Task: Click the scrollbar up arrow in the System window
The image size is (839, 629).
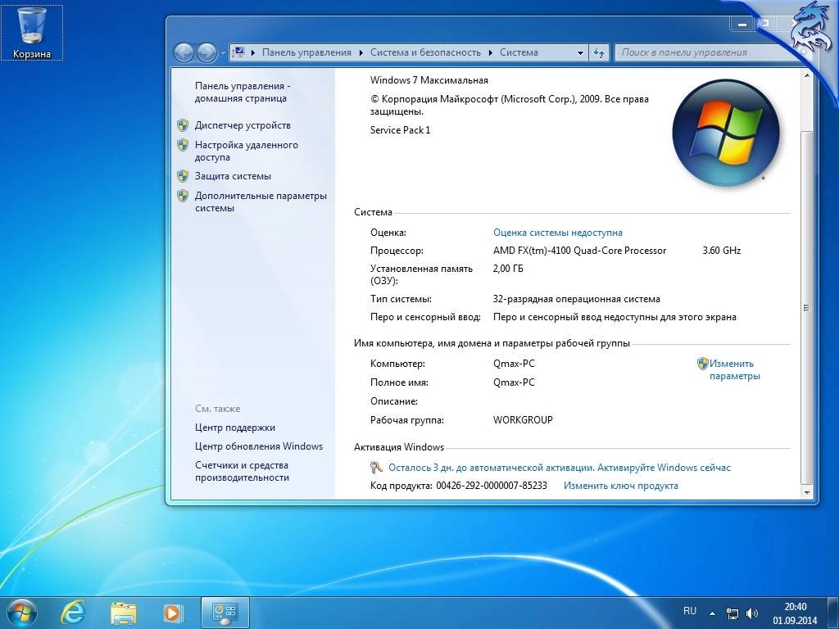Action: pos(807,75)
